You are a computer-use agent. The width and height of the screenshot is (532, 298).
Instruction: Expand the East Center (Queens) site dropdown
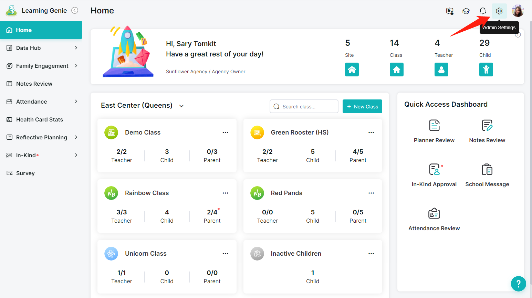(x=181, y=106)
